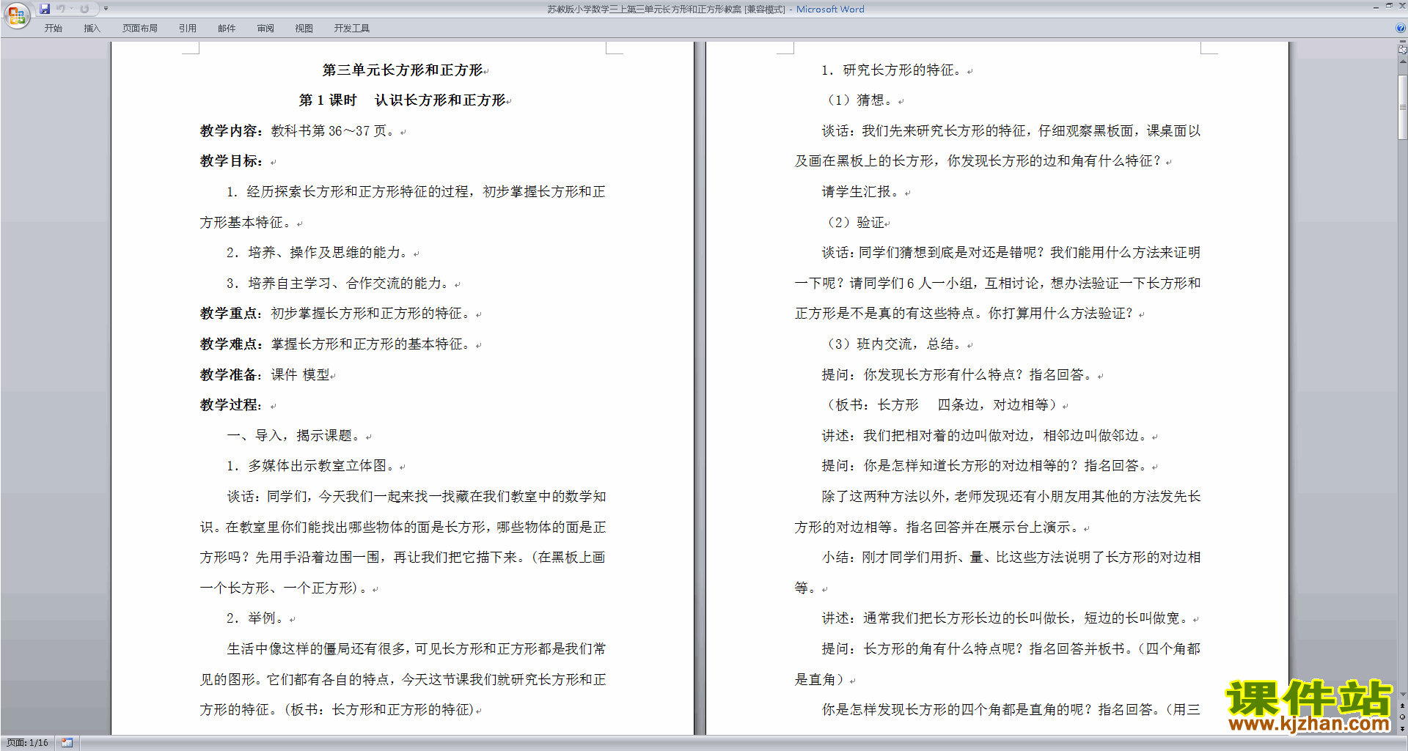
Task: Click the Undo arrow in Quick Access Toolbar
Action: pyautogui.click(x=61, y=9)
